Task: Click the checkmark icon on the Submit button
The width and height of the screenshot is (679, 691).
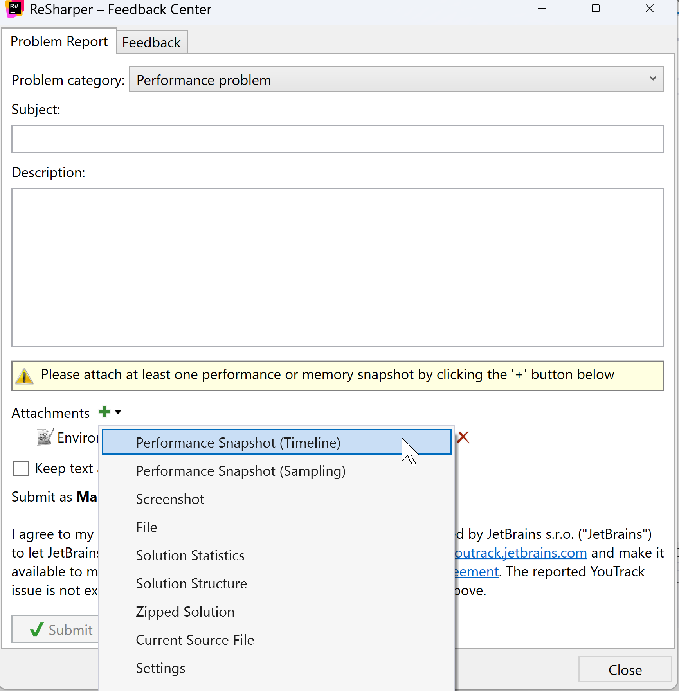Action: point(36,630)
